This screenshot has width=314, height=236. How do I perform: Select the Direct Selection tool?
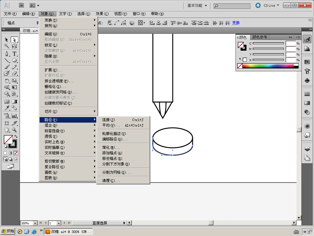14,40
